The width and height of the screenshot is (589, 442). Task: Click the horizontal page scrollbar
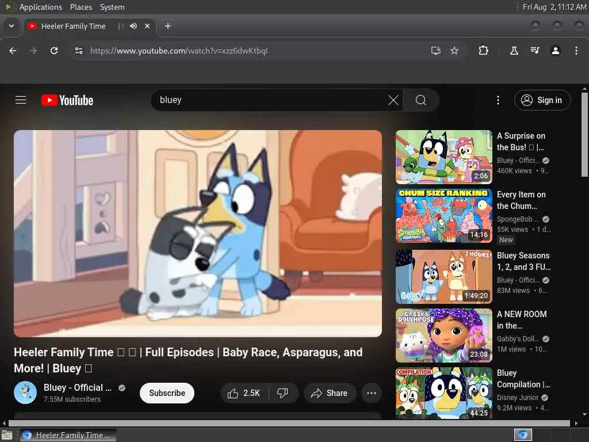pos(289,423)
